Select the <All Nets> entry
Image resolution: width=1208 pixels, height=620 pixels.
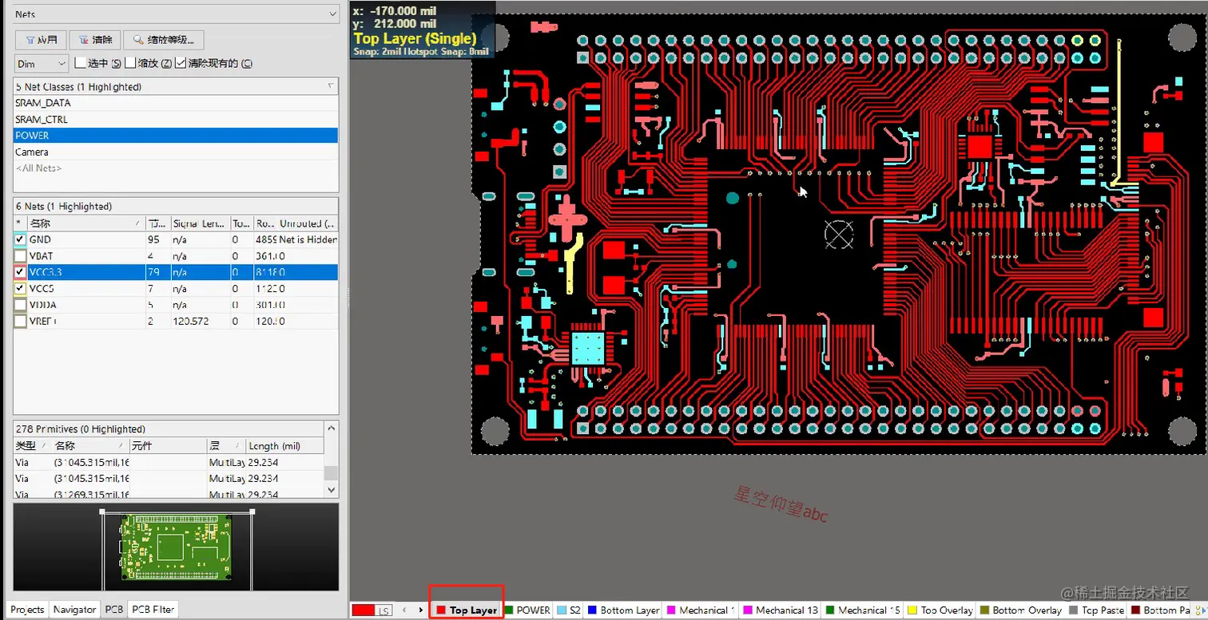176,168
